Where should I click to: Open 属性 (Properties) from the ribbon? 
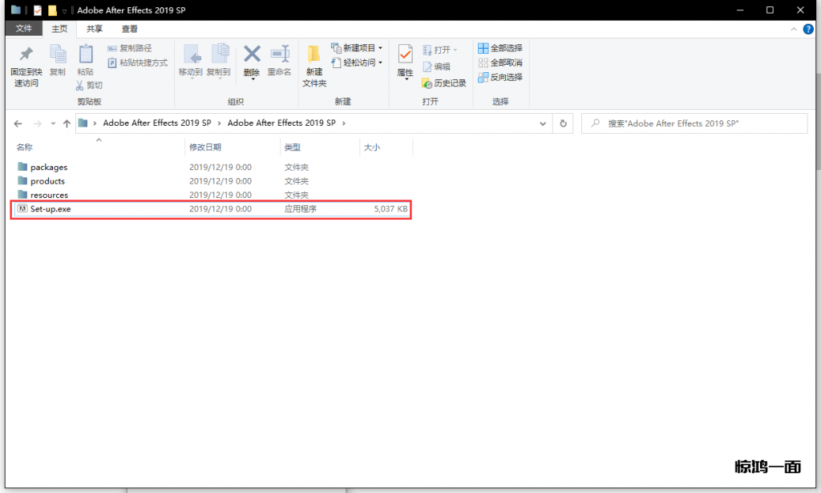point(405,55)
